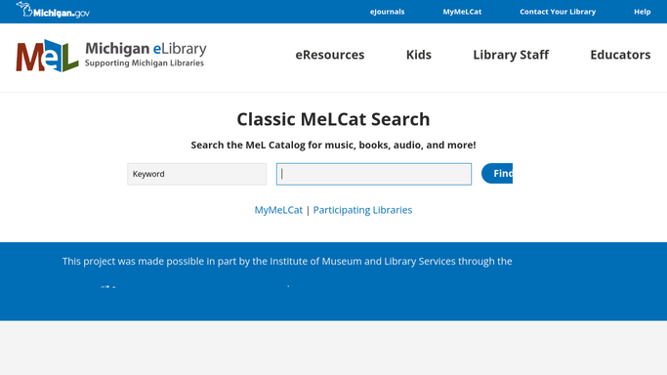Open the Help link
This screenshot has width=667, height=375.
pyautogui.click(x=643, y=12)
